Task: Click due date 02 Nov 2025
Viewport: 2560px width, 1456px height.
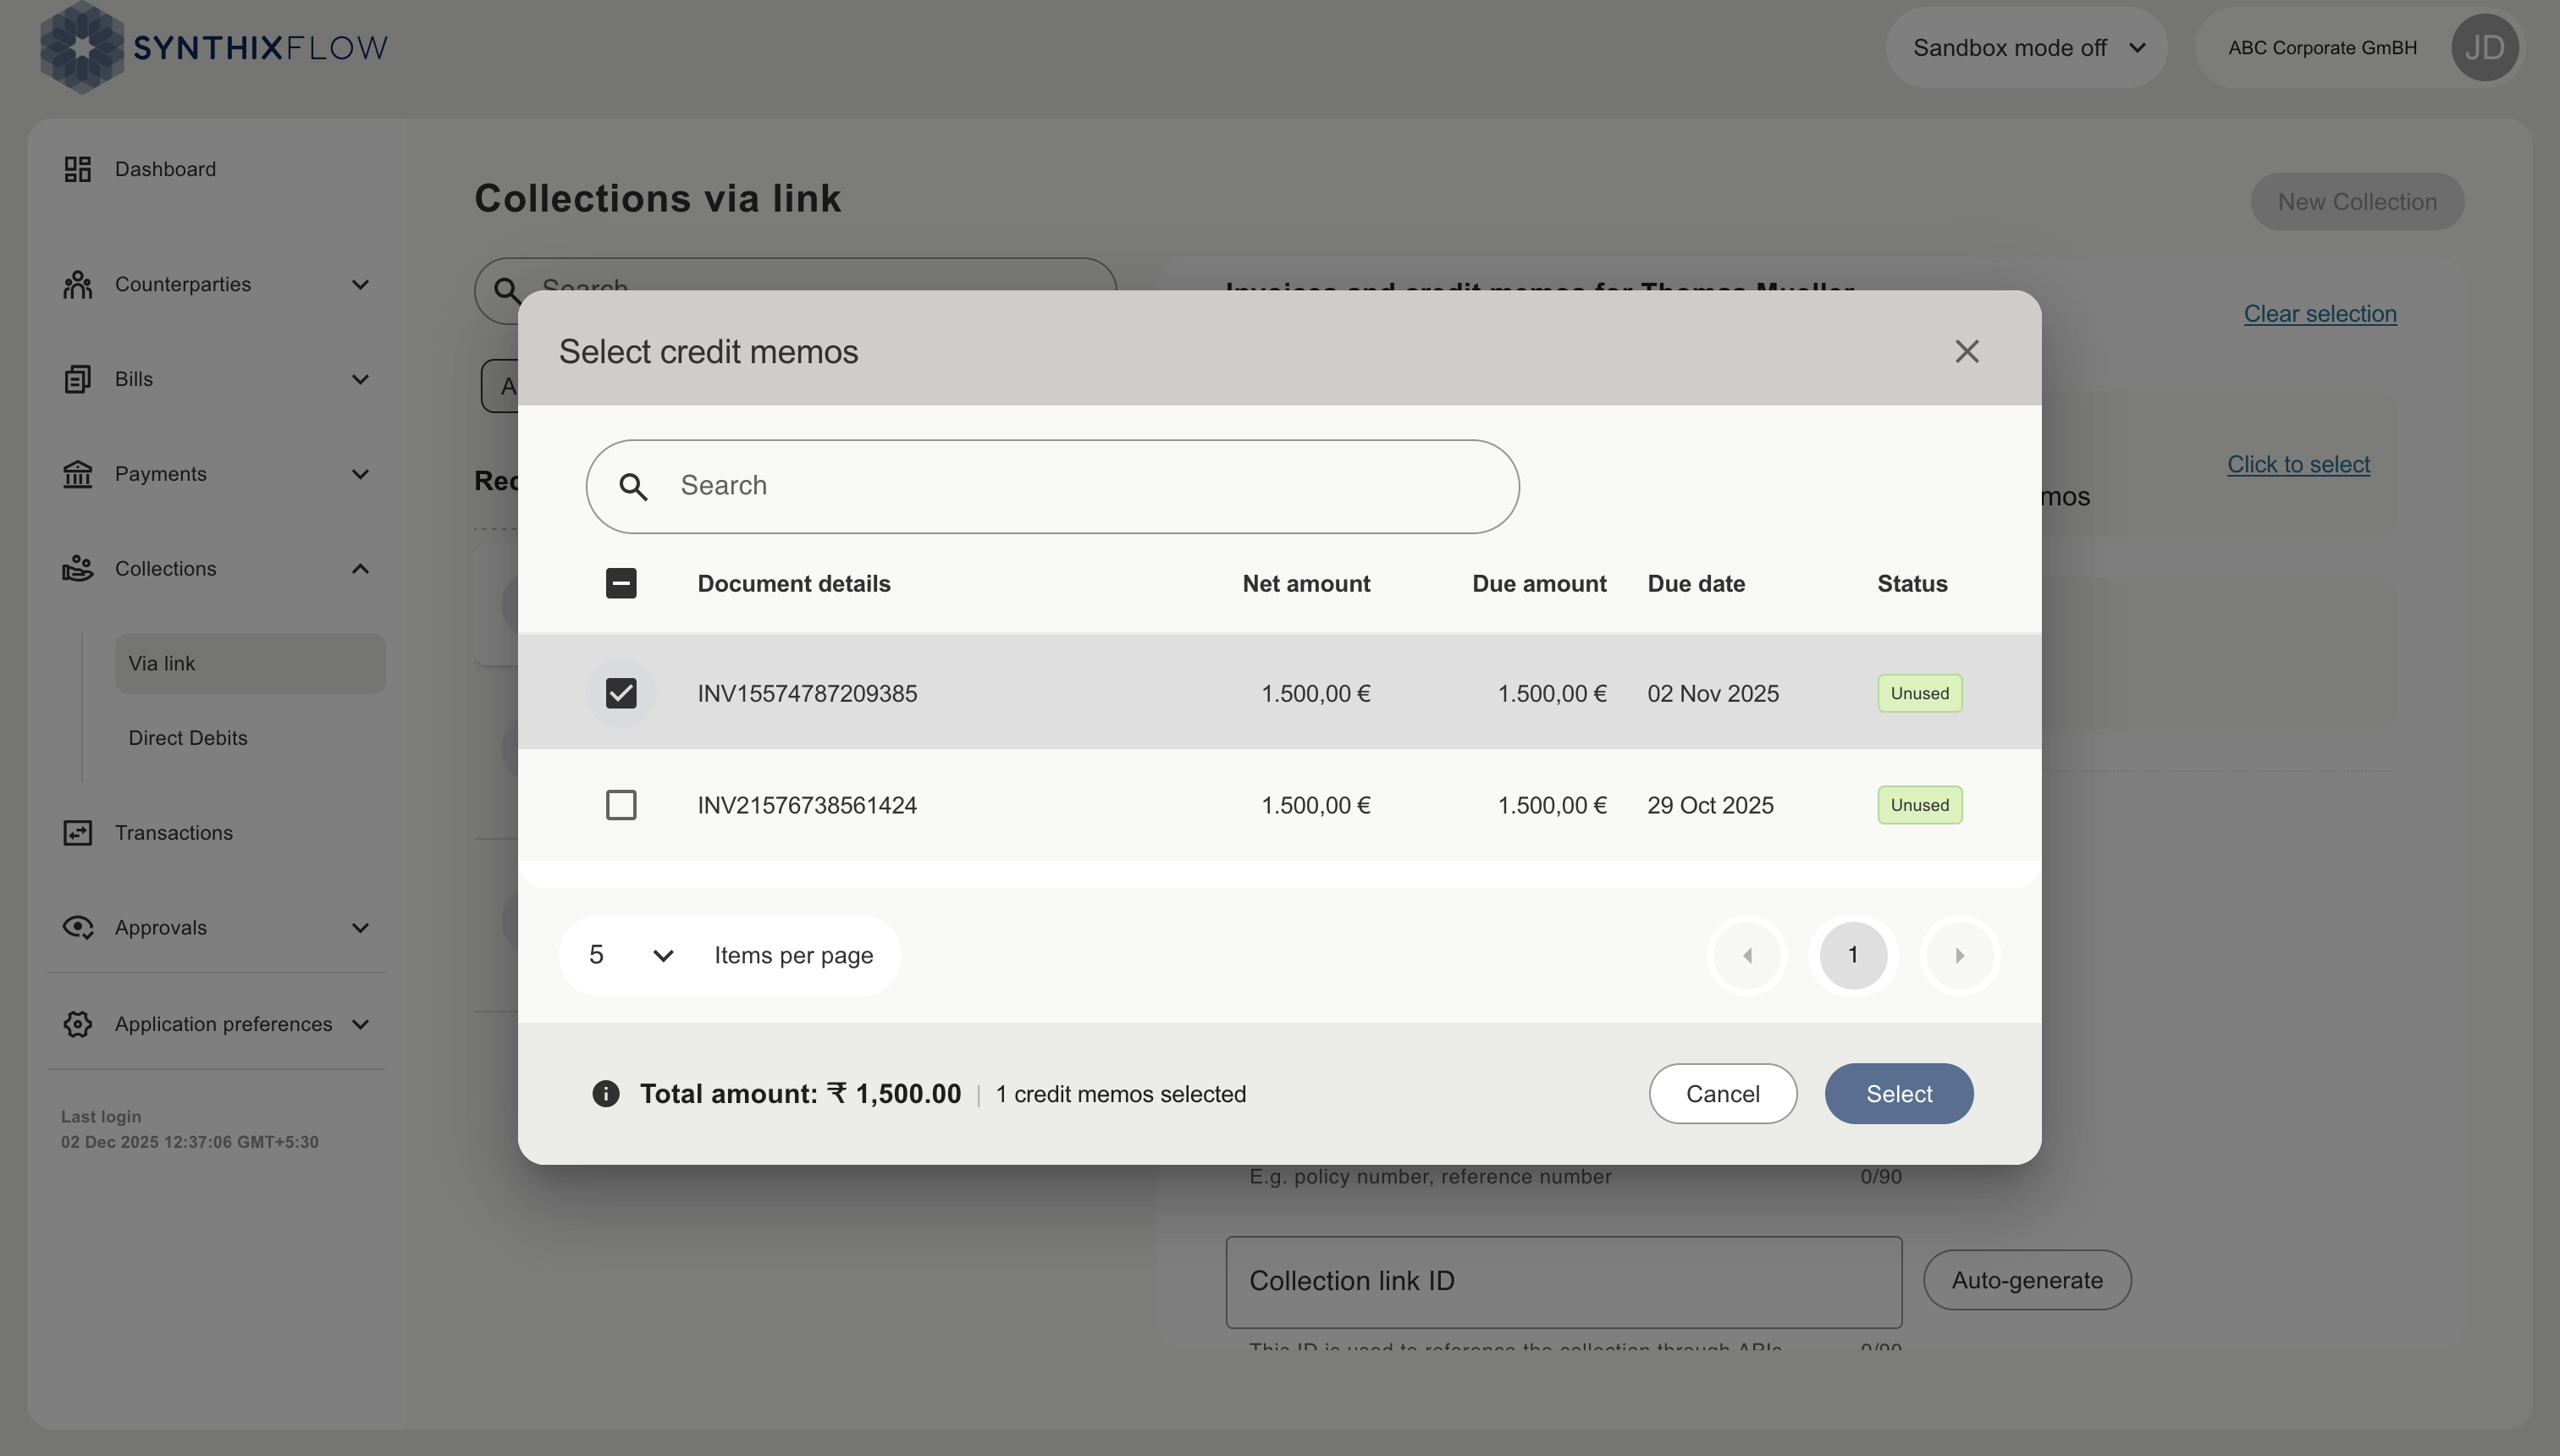Action: (x=1713, y=693)
